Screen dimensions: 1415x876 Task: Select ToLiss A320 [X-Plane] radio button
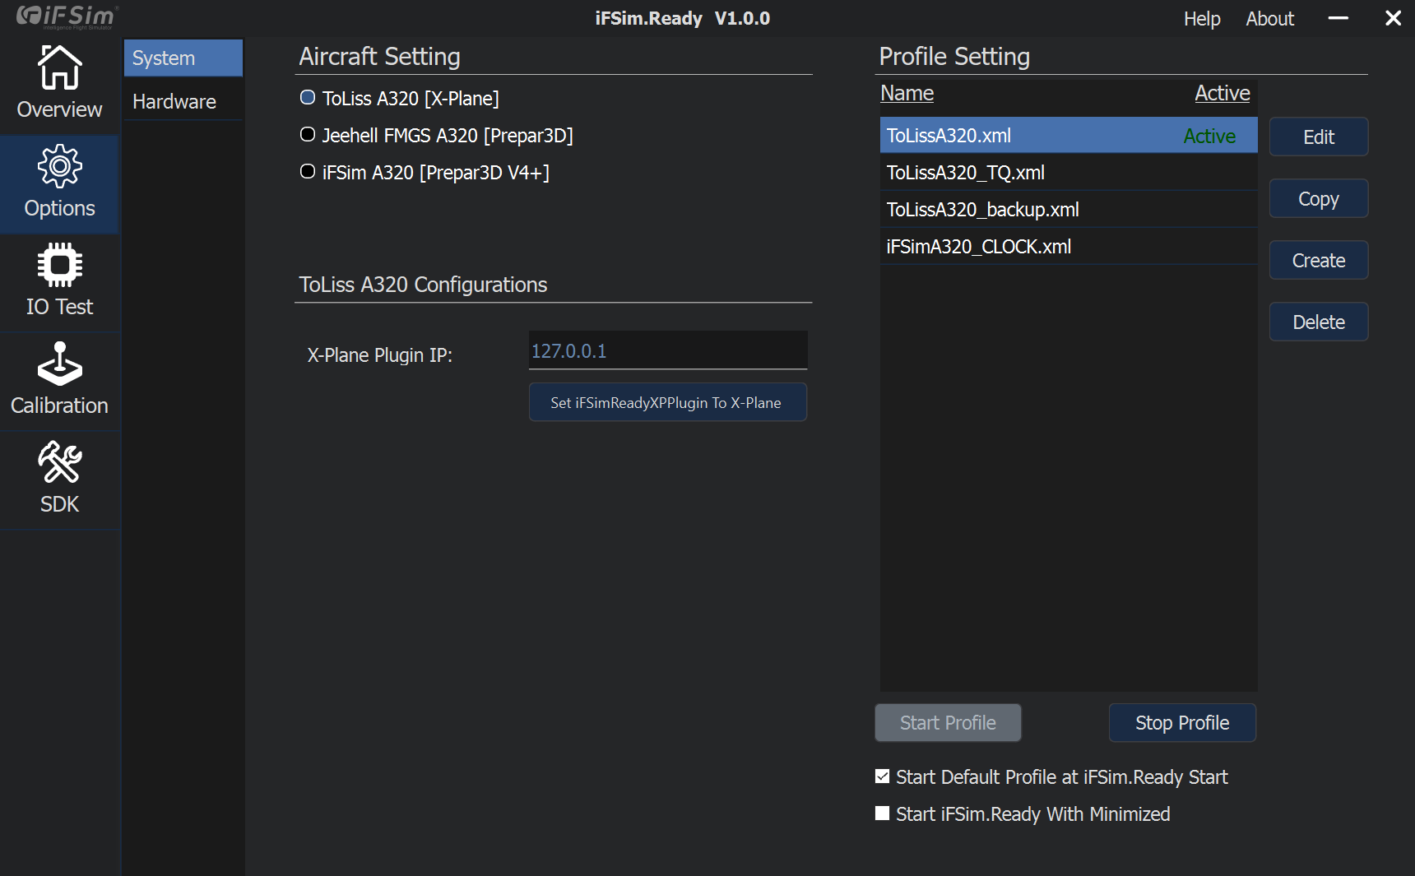308,98
